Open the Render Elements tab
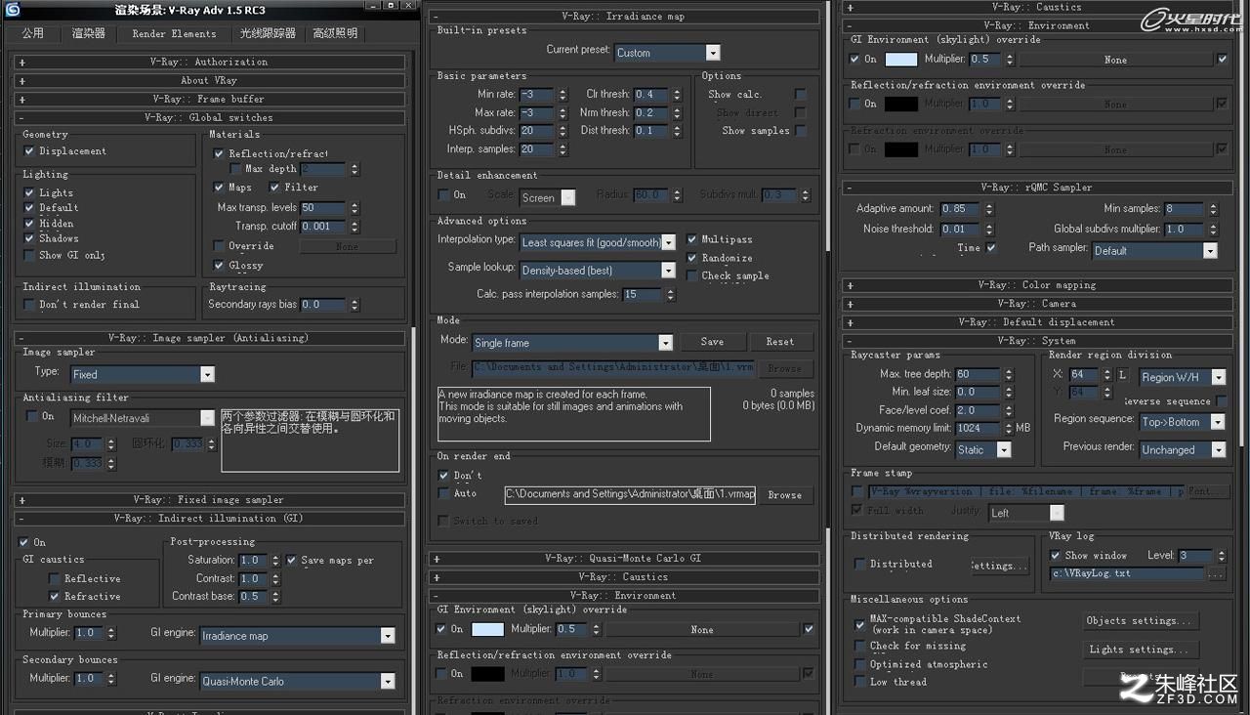This screenshot has width=1250, height=715. (175, 33)
